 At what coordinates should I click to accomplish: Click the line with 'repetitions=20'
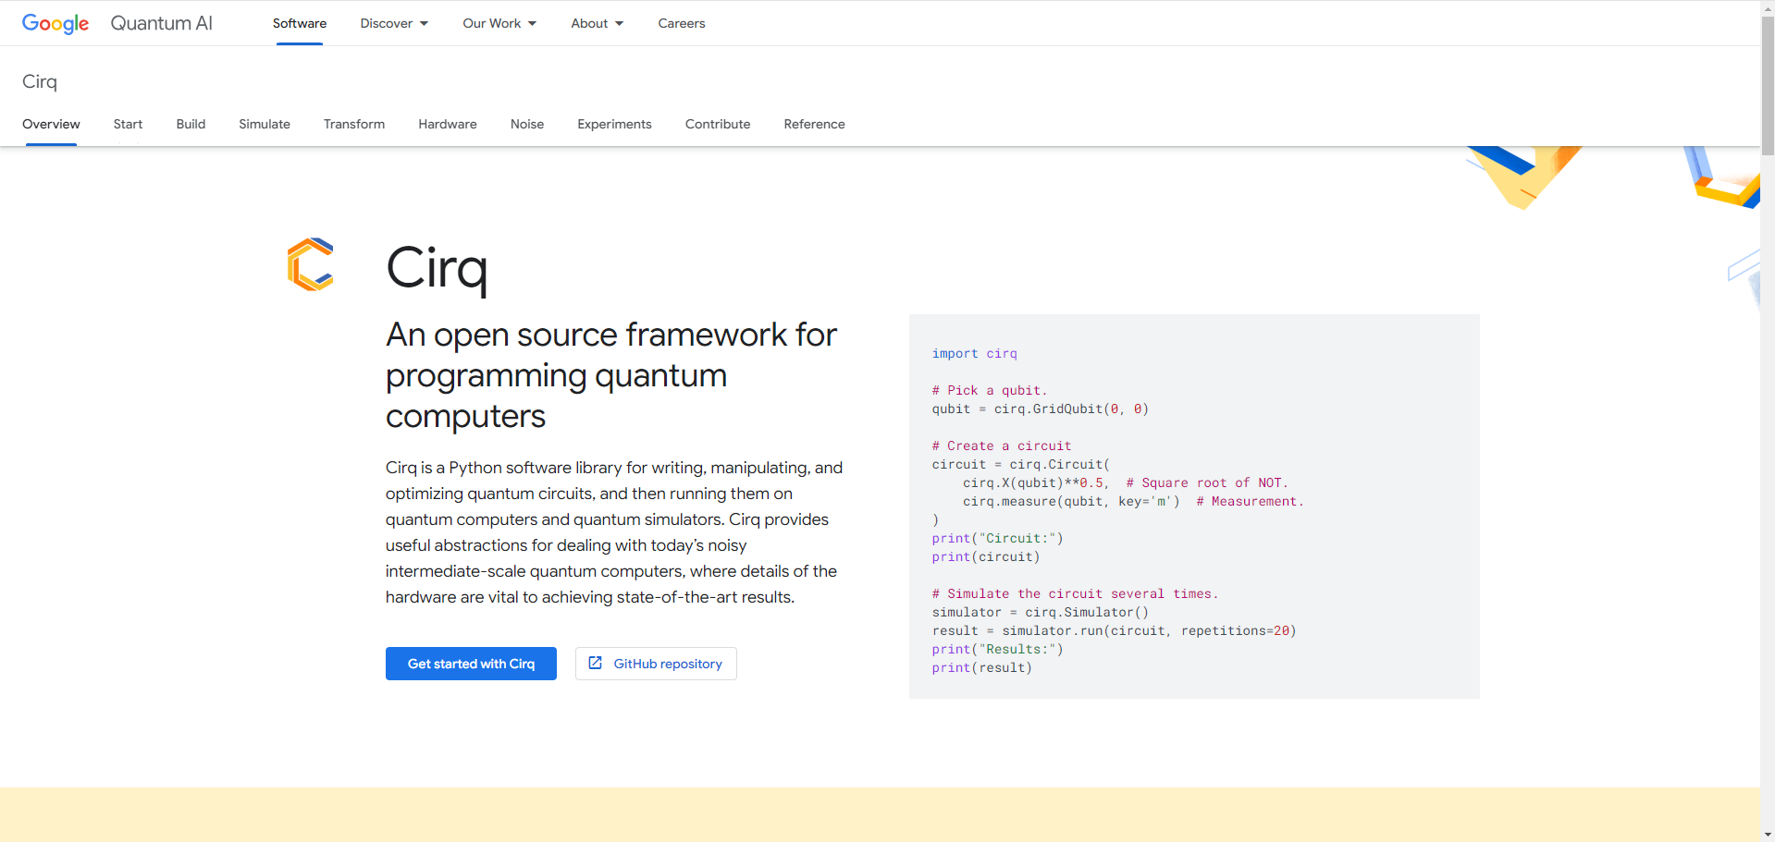1114,630
